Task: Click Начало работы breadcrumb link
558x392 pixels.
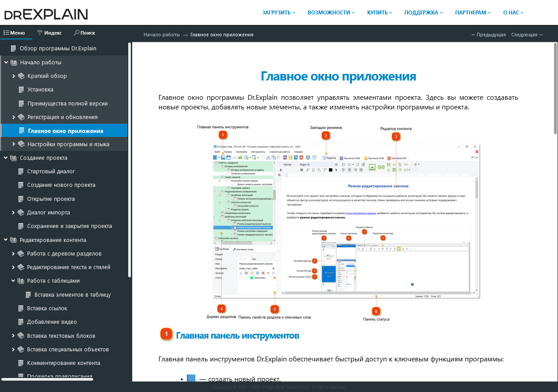Action: coord(161,35)
